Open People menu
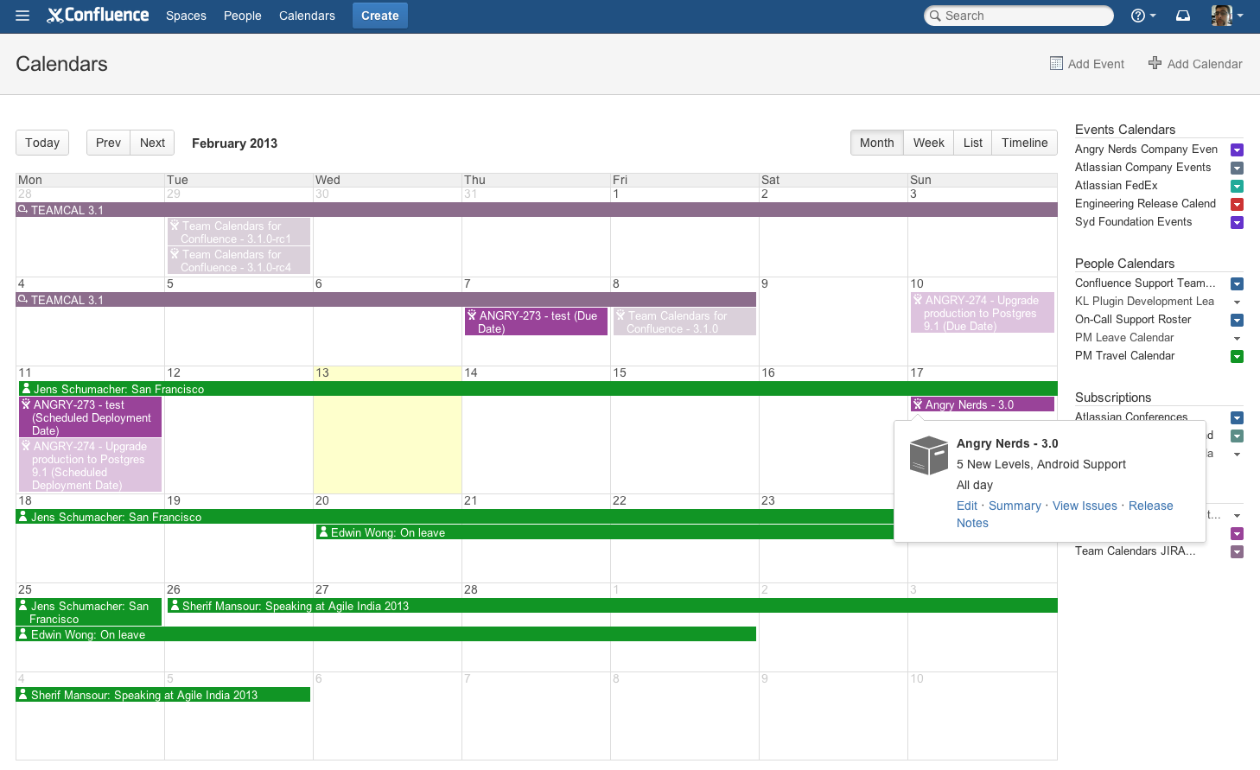 (242, 16)
